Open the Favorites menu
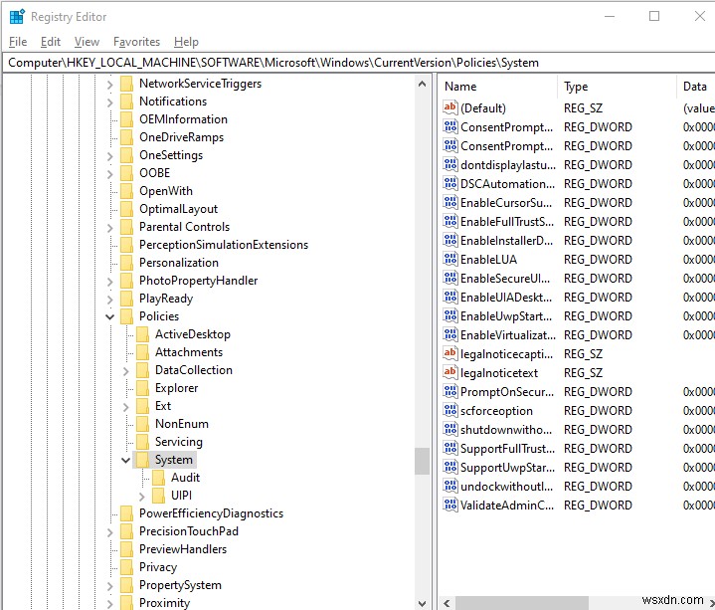715x610 pixels. [137, 42]
